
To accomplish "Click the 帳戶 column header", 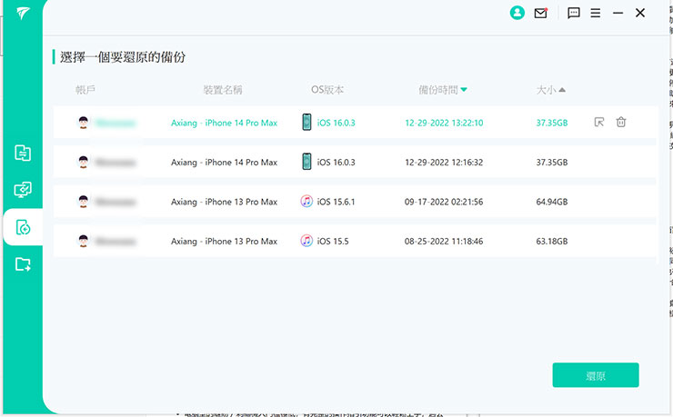I will click(85, 90).
